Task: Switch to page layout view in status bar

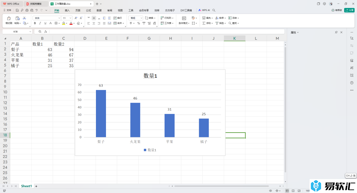Action: point(293,191)
